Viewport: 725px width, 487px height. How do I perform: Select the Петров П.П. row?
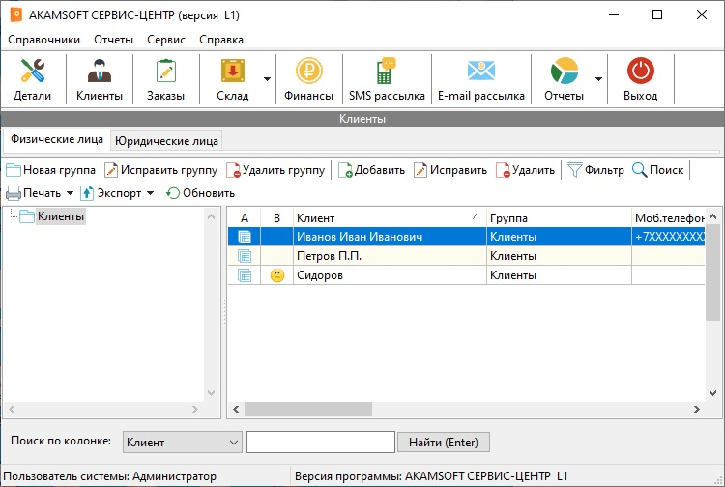467,256
